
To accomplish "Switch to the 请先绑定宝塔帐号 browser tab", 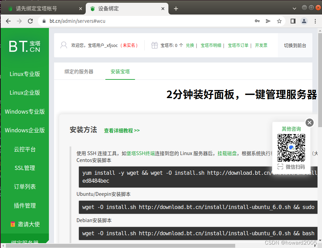I will tap(43, 9).
